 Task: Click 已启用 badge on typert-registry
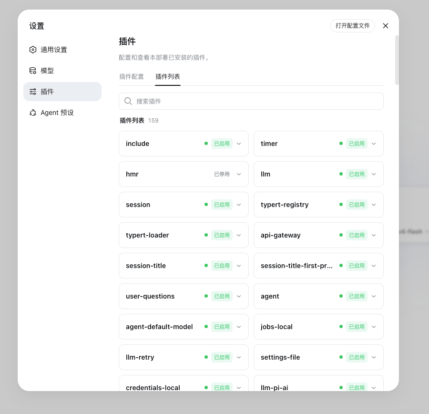point(357,205)
